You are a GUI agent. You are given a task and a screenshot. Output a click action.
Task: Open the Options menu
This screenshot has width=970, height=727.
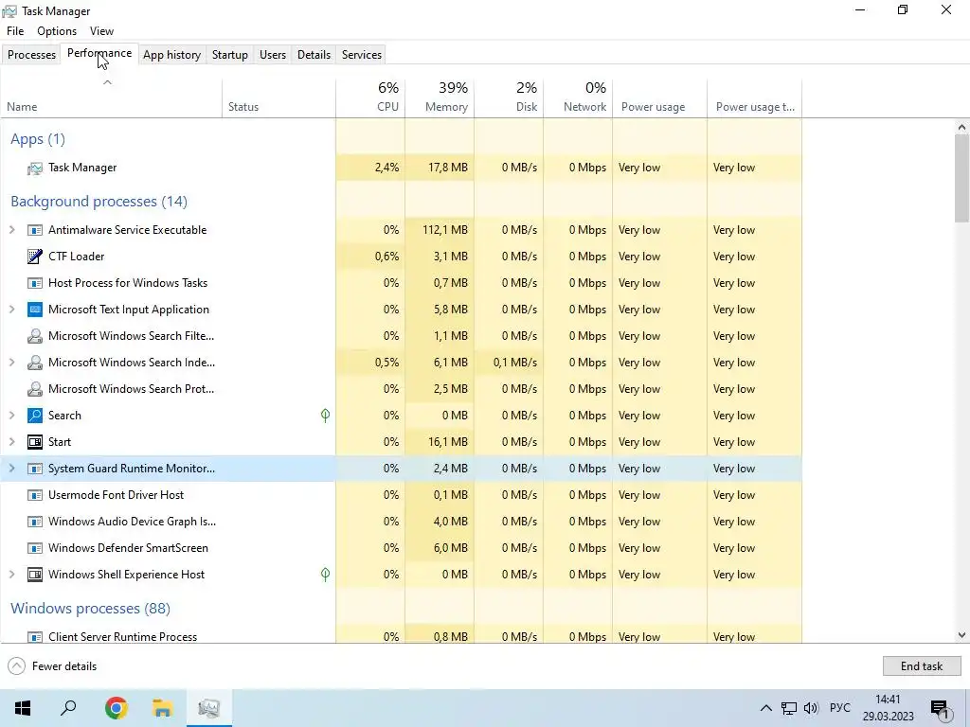tap(57, 31)
